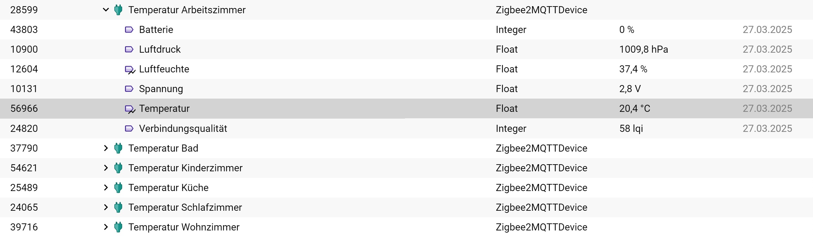Click the logged Temperatur variable icon
The height and width of the screenshot is (236, 813).
pyautogui.click(x=130, y=109)
